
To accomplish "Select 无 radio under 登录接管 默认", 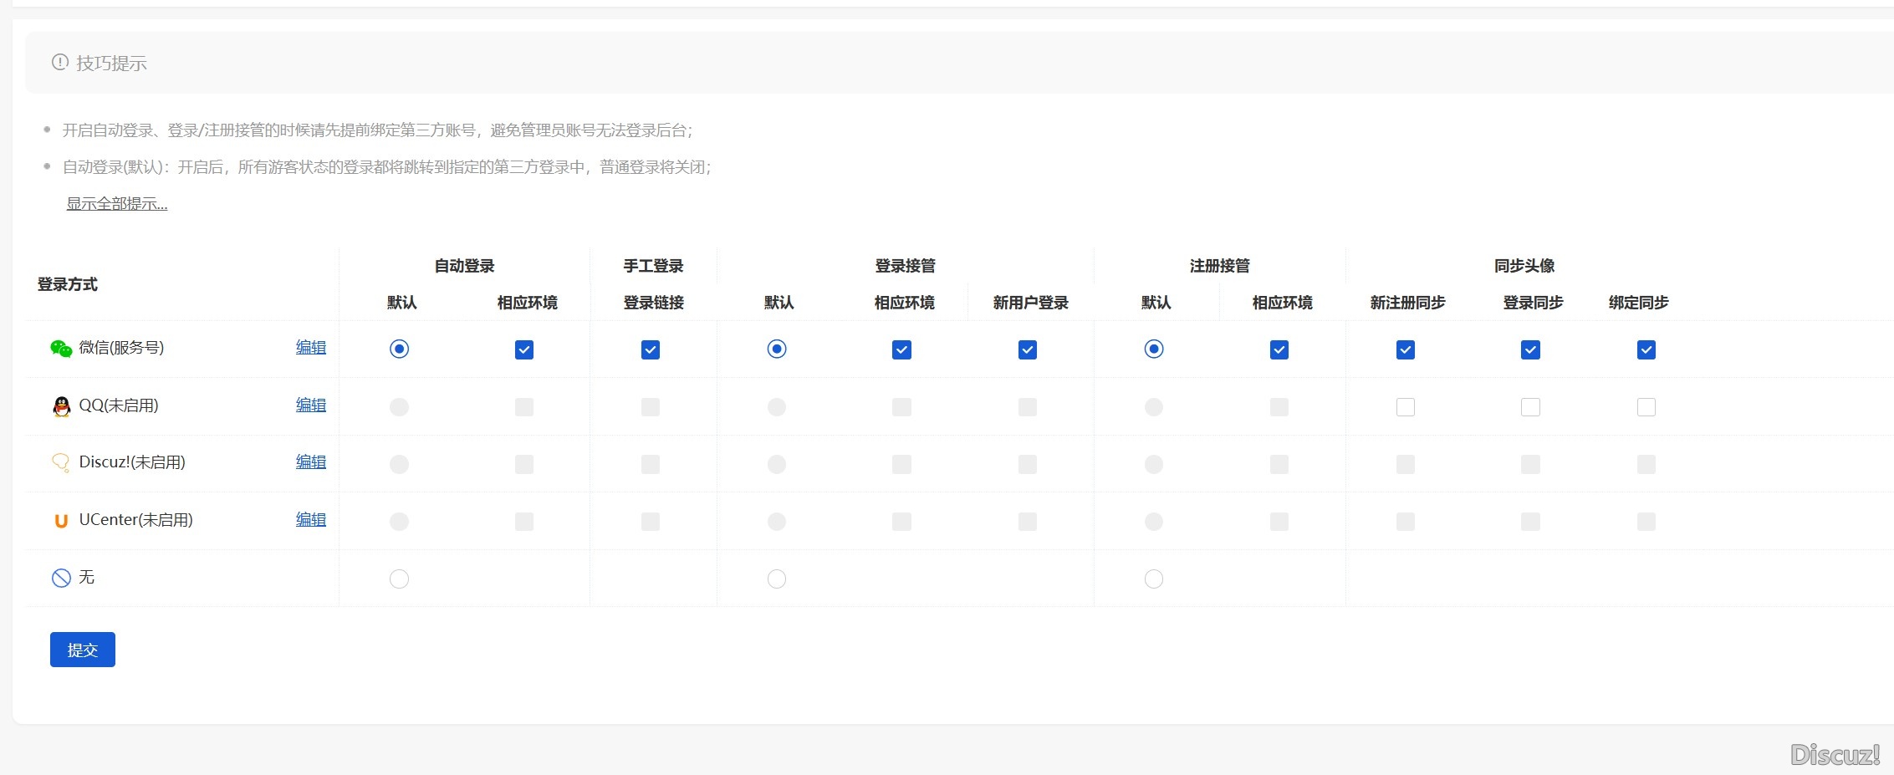I will [x=776, y=578].
